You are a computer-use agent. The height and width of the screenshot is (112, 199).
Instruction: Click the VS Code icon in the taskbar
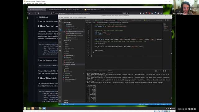pos(44,109)
